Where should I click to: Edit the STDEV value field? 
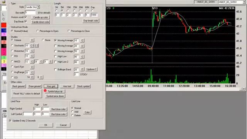[x=76, y=75]
